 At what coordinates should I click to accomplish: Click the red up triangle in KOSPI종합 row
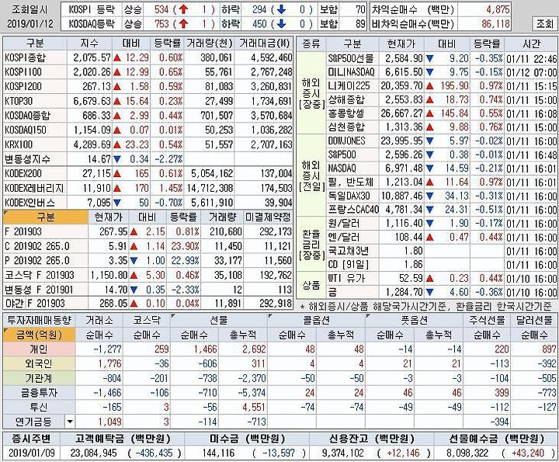(117, 57)
